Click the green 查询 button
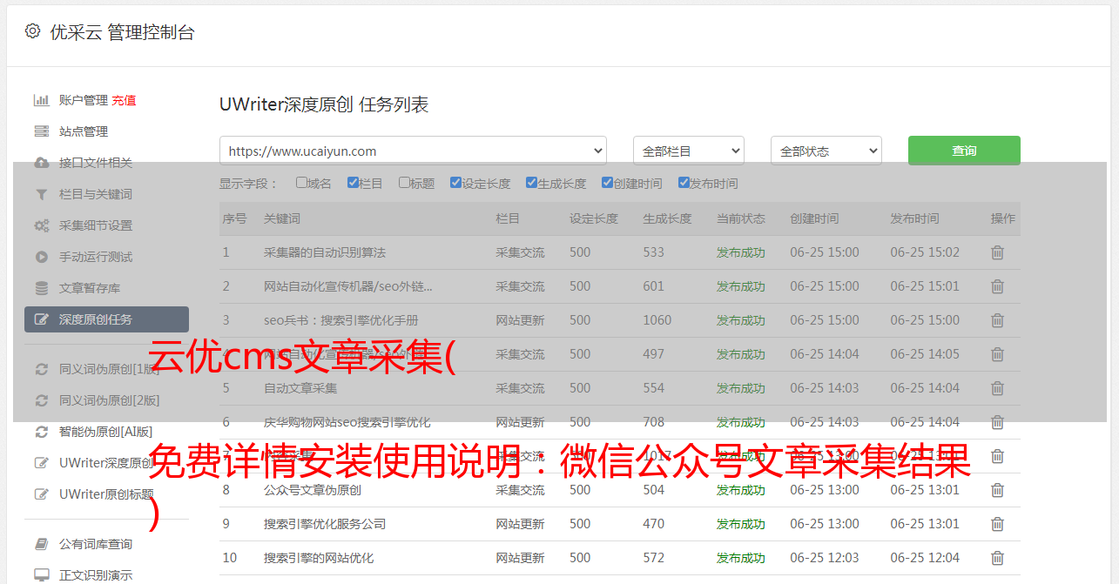 click(964, 151)
